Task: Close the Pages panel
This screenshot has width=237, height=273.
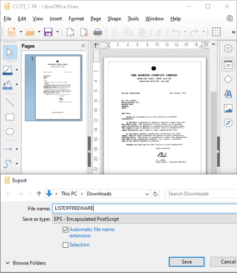Action: [x=83, y=46]
